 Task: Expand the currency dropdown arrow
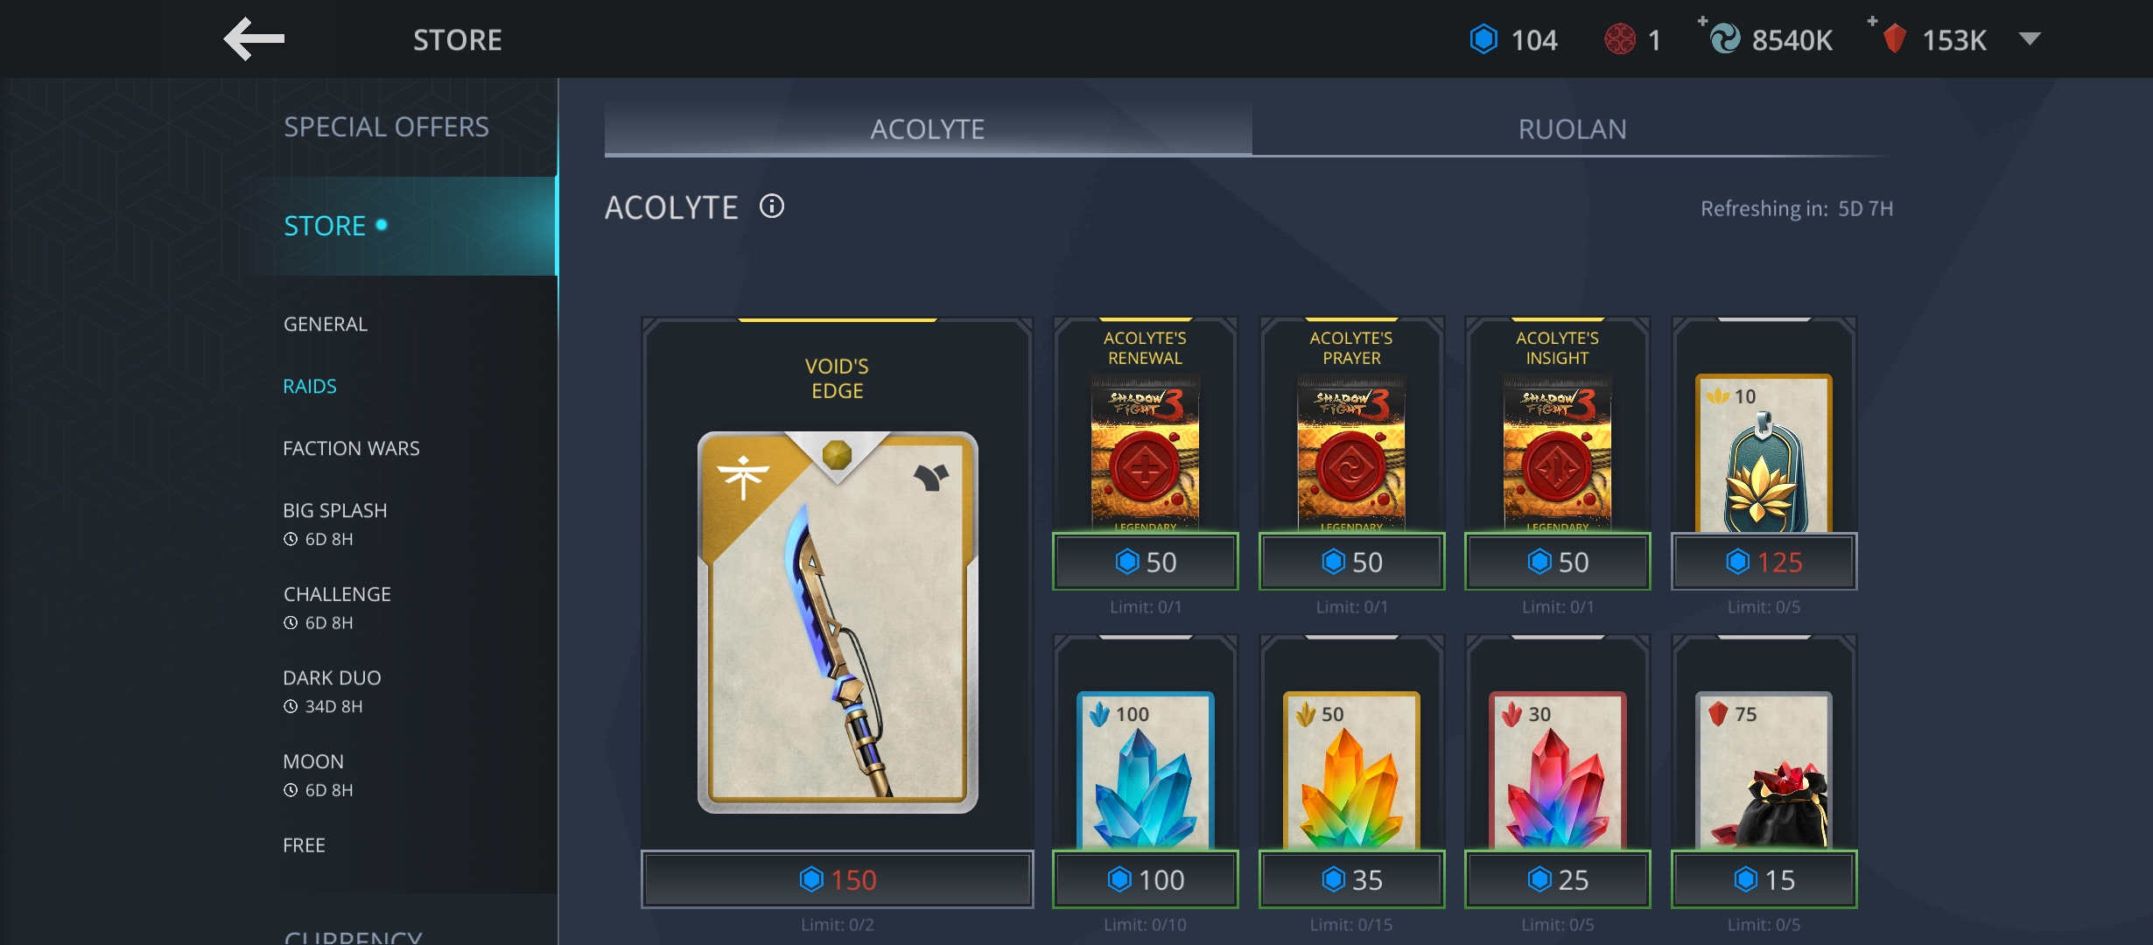click(x=2030, y=39)
